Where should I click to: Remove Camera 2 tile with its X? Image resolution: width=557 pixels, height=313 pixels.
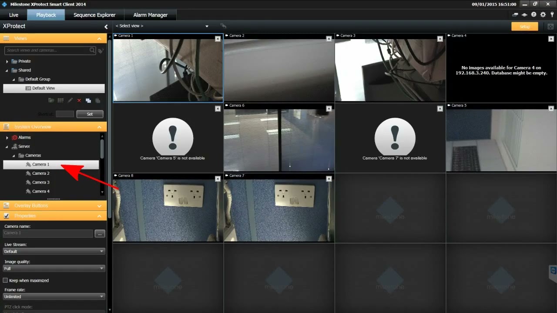tap(329, 39)
